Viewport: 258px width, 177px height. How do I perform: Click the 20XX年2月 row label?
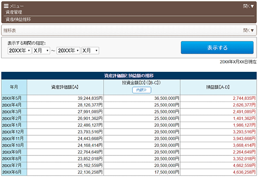pos(12,119)
